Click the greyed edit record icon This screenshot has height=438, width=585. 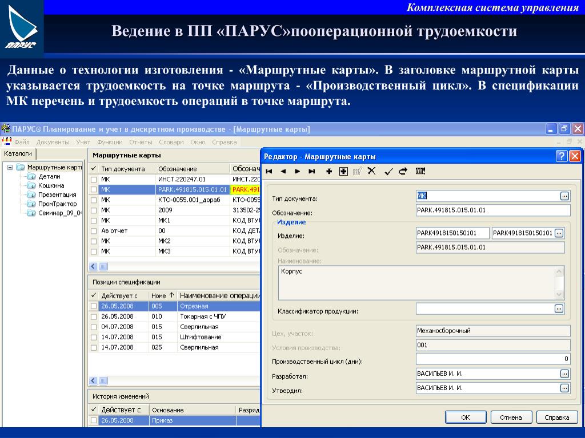click(358, 171)
